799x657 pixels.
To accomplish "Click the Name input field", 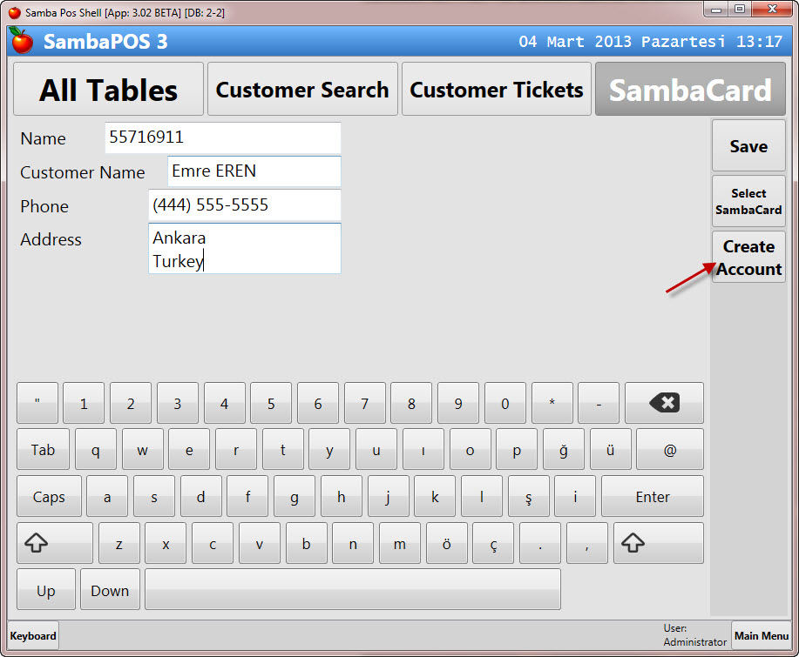I will [222, 137].
